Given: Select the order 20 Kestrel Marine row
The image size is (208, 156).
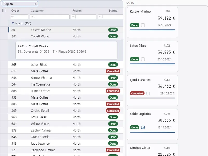Looking at the screenshot, I should 66,30.
